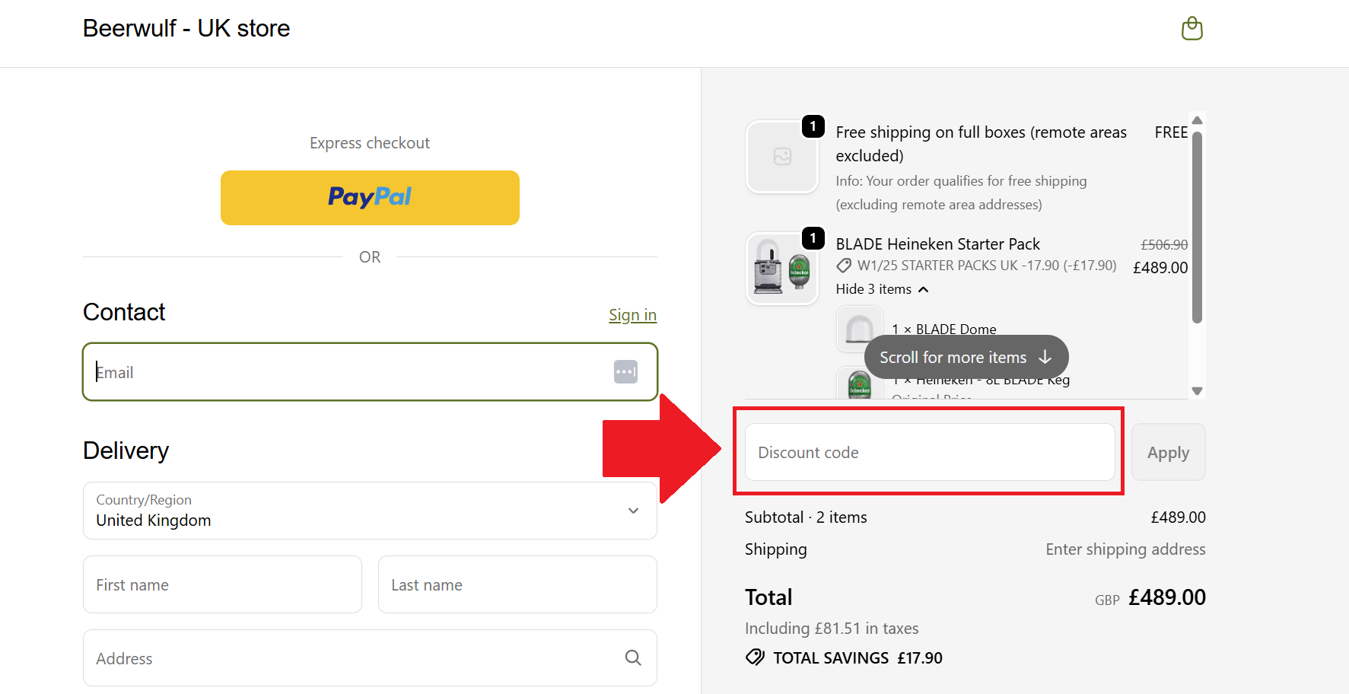This screenshot has height=694, width=1349.
Task: Click the autofill dots icon in the Email field
Action: (625, 371)
